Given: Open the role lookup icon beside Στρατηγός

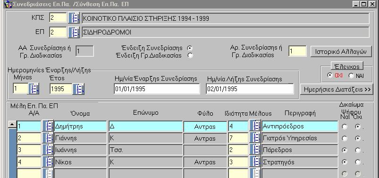Looking at the screenshot, I should [x=255, y=161].
